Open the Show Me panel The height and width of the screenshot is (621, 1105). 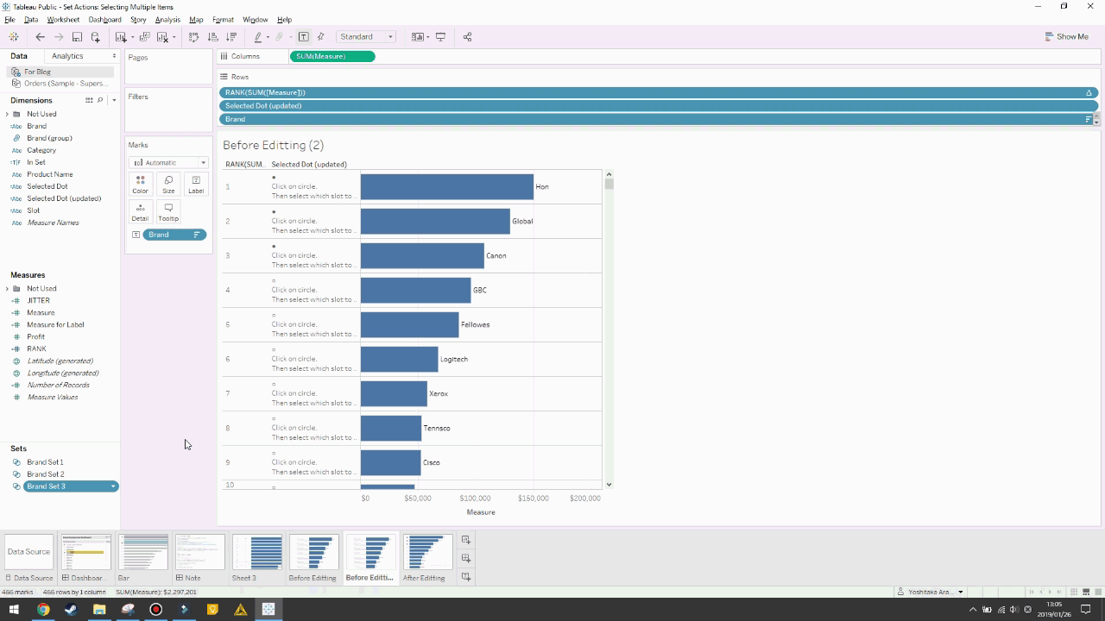click(1066, 37)
